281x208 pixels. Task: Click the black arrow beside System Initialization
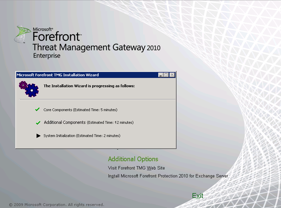(38, 136)
